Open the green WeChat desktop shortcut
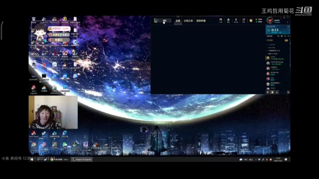Viewport: 319px width, 179px height. [x=65, y=145]
